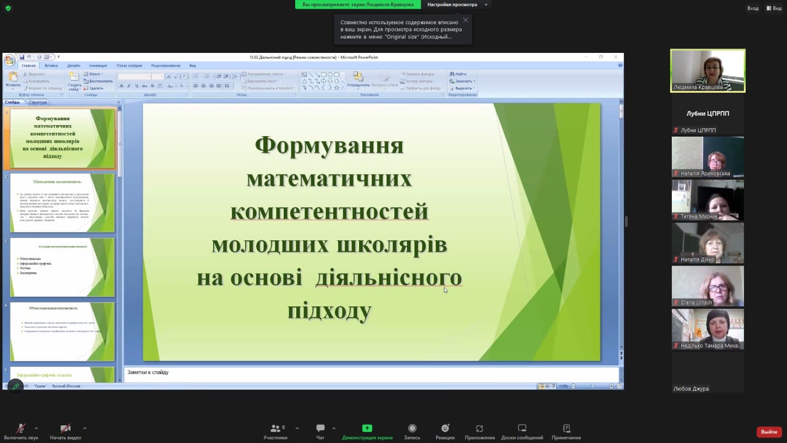Open the font name combo box
Viewport: 787px width, 443px height.
(134, 77)
